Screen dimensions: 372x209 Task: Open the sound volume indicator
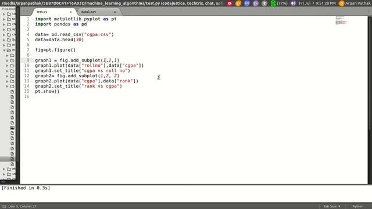(x=293, y=3)
